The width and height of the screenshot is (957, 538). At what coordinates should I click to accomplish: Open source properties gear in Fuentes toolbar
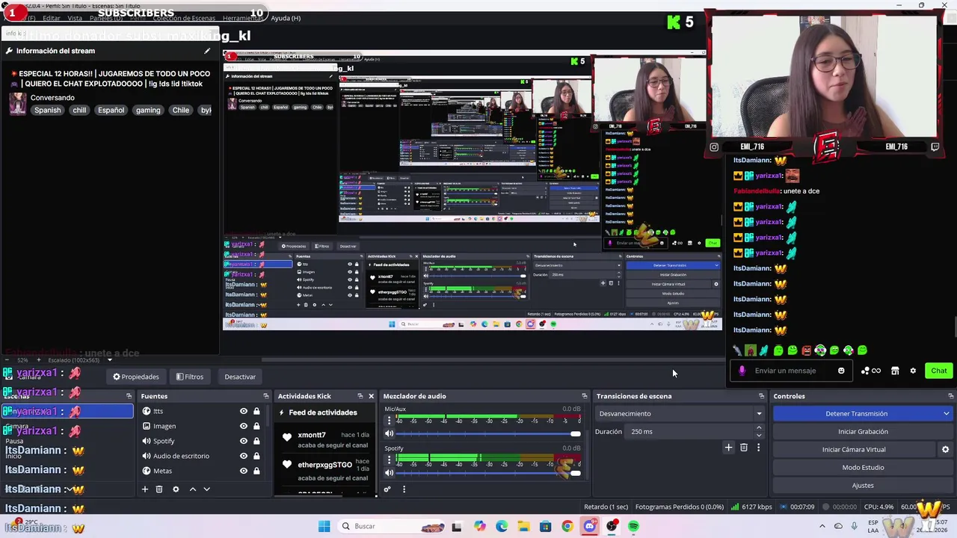[x=176, y=489]
